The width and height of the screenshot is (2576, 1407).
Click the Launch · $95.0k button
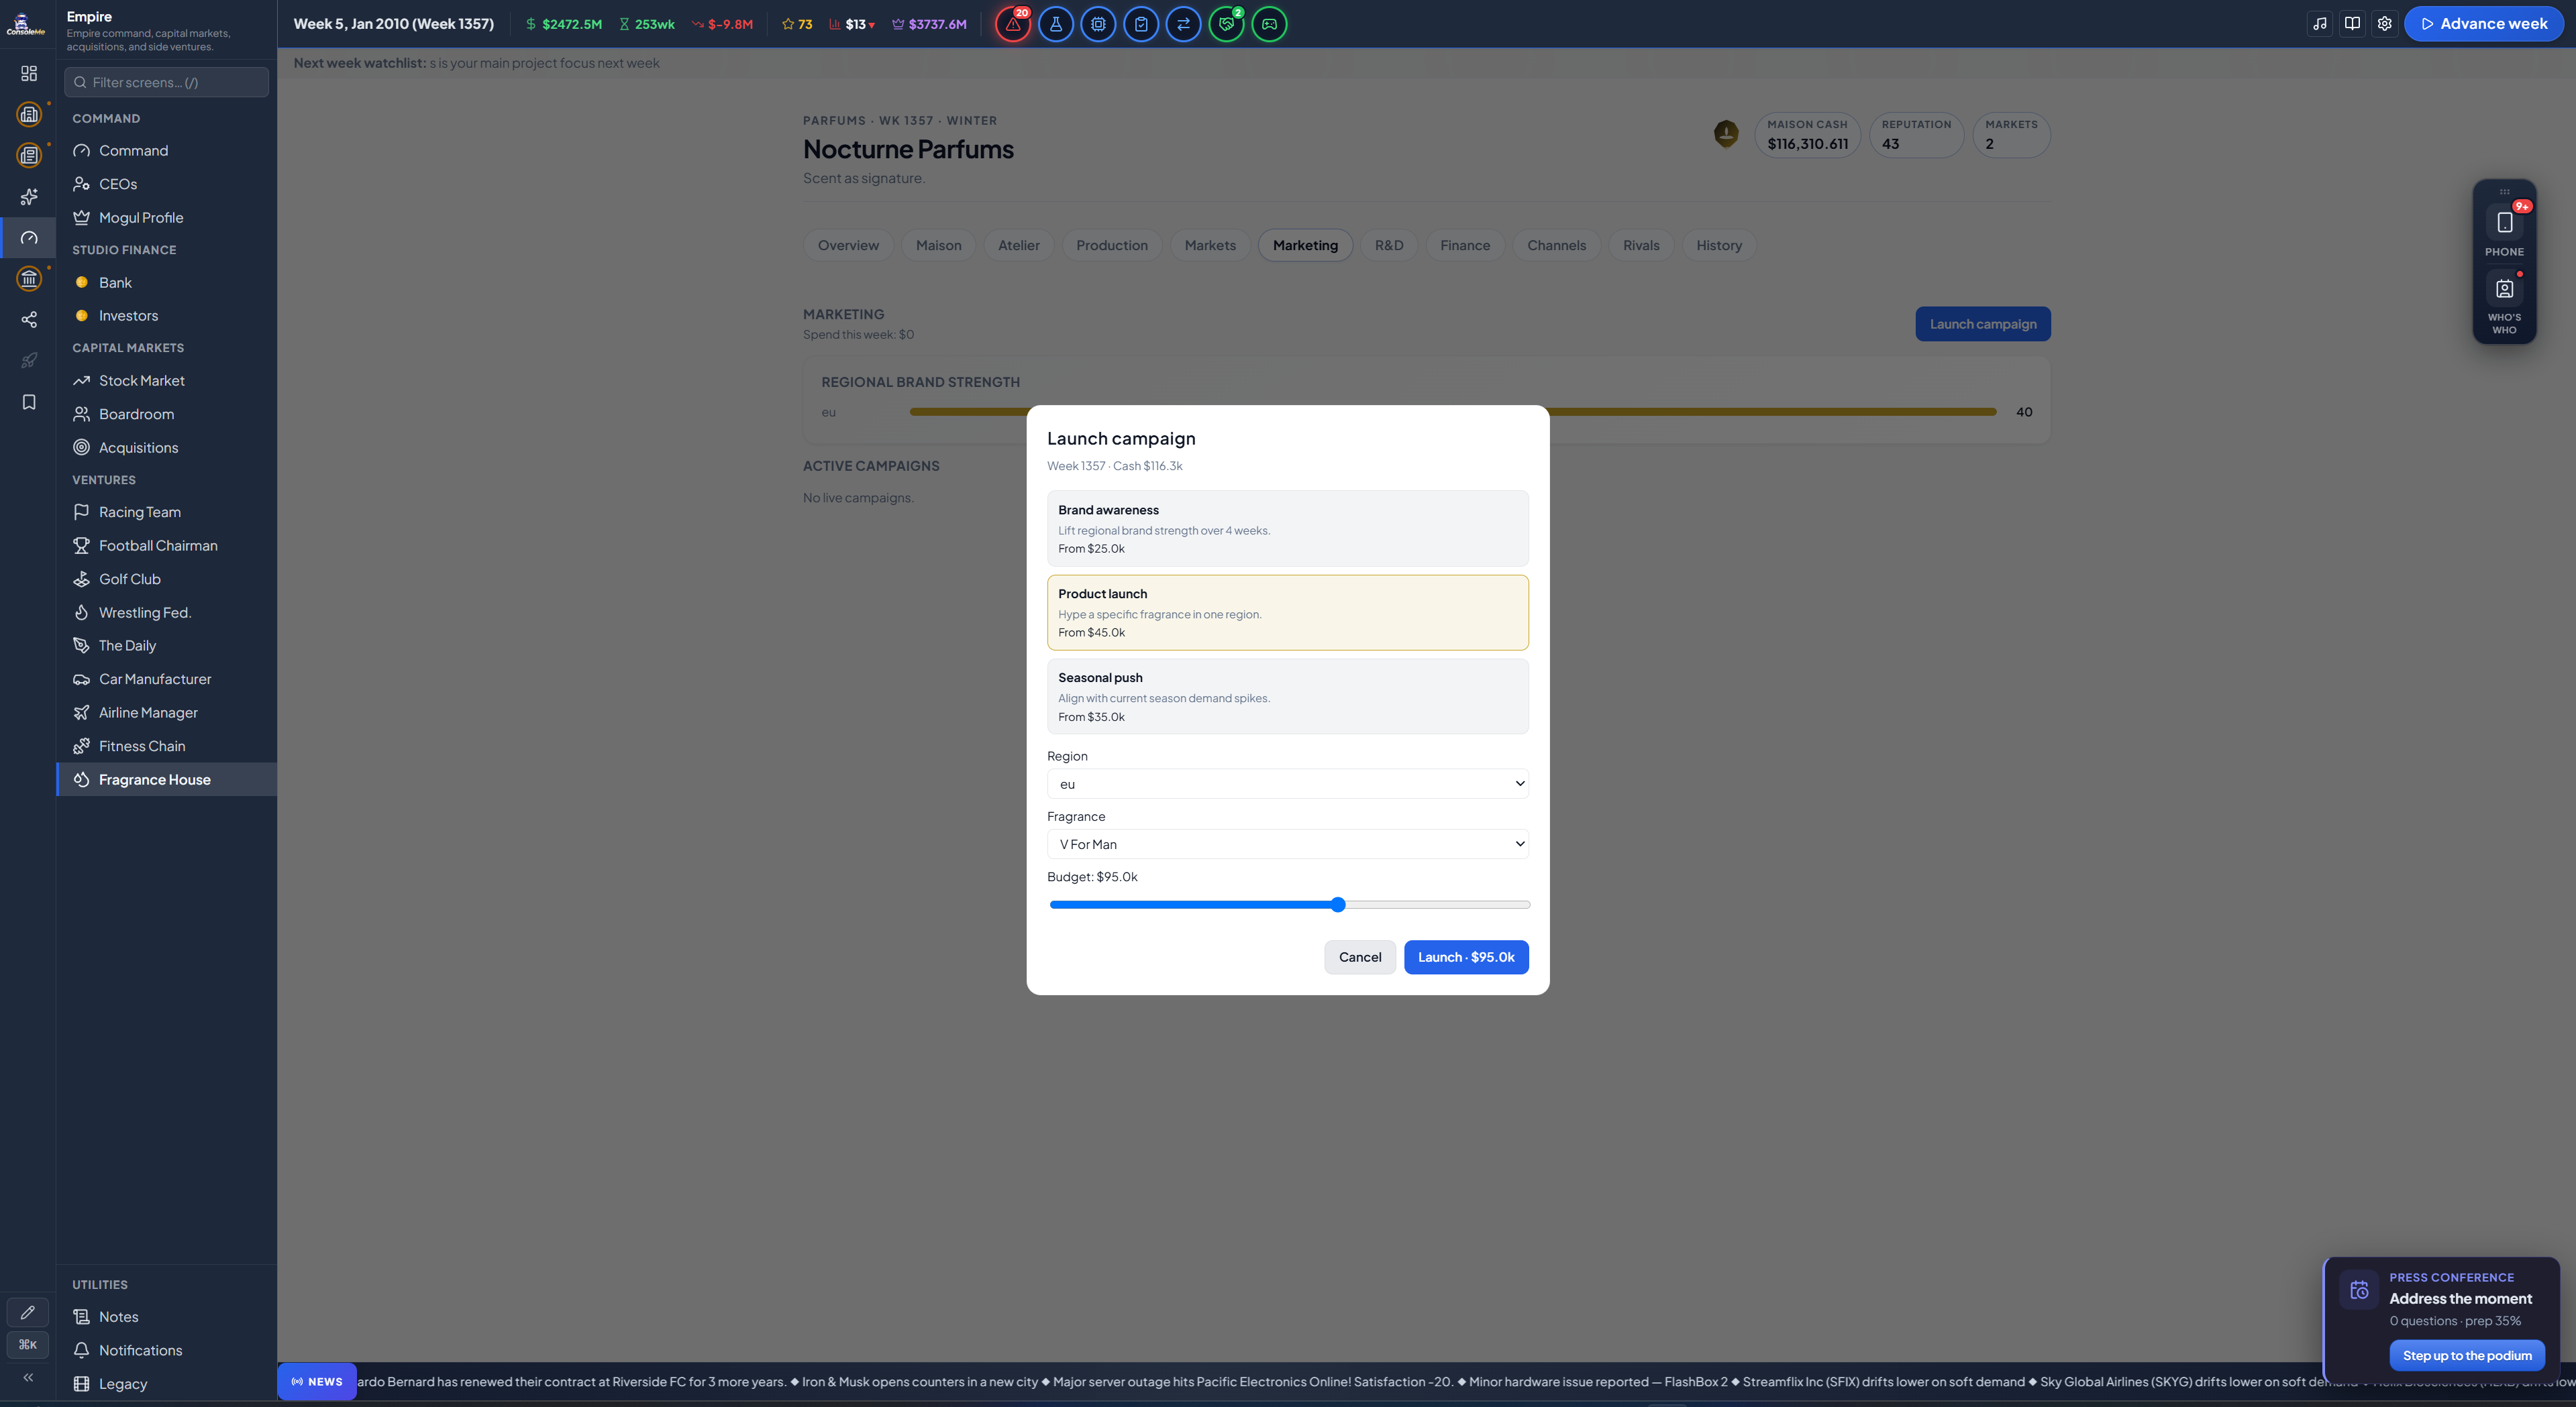(1465, 957)
